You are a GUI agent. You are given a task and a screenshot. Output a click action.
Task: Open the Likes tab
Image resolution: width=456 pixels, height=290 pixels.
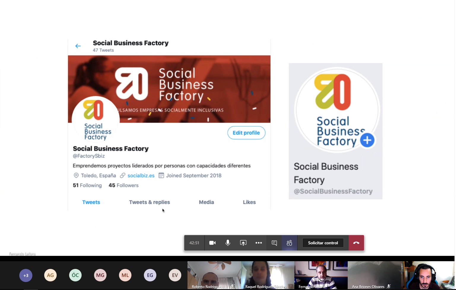[x=249, y=202]
